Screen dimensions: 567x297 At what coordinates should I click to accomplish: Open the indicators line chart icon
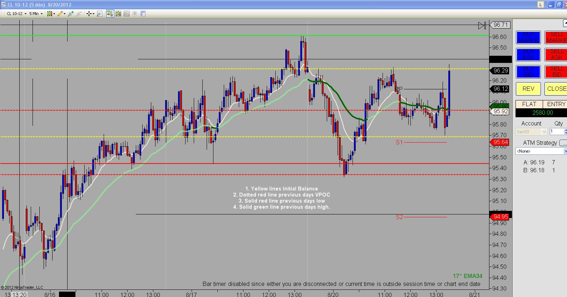(x=127, y=14)
